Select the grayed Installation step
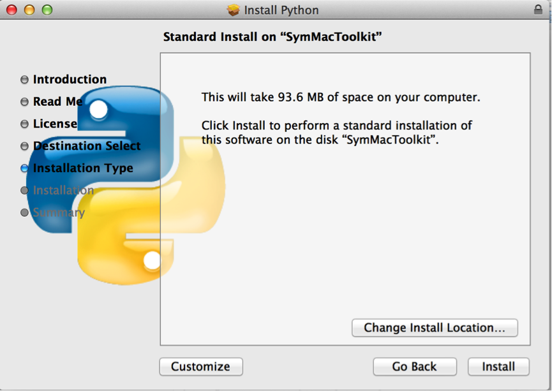This screenshot has width=552, height=391. [x=64, y=191]
